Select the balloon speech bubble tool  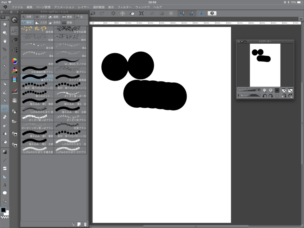(5, 193)
